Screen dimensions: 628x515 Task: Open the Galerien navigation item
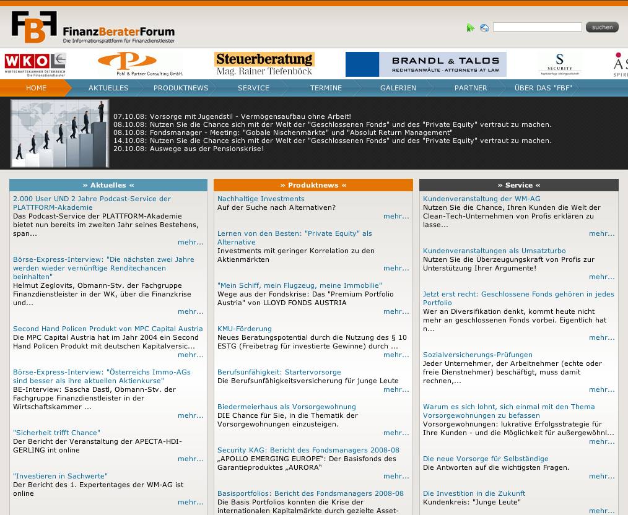tap(398, 88)
